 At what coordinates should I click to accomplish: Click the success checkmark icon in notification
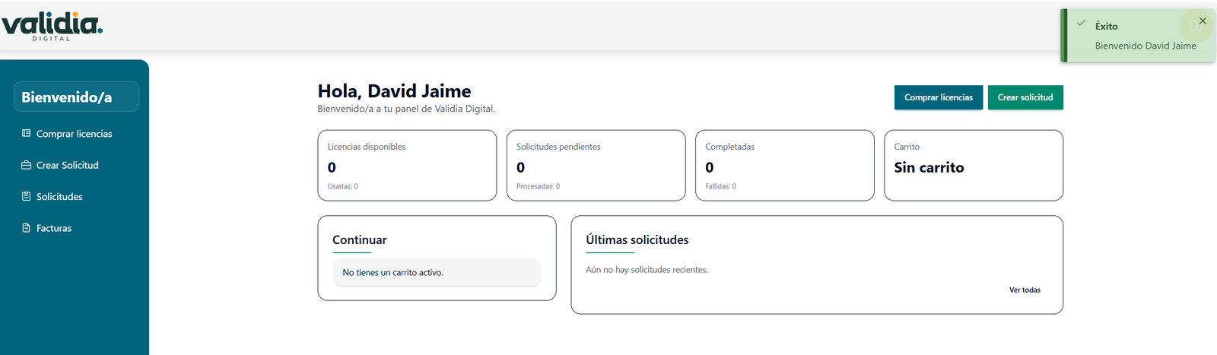pyautogui.click(x=1081, y=24)
